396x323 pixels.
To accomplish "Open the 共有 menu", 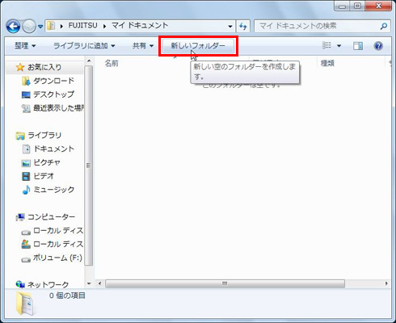I will [143, 46].
